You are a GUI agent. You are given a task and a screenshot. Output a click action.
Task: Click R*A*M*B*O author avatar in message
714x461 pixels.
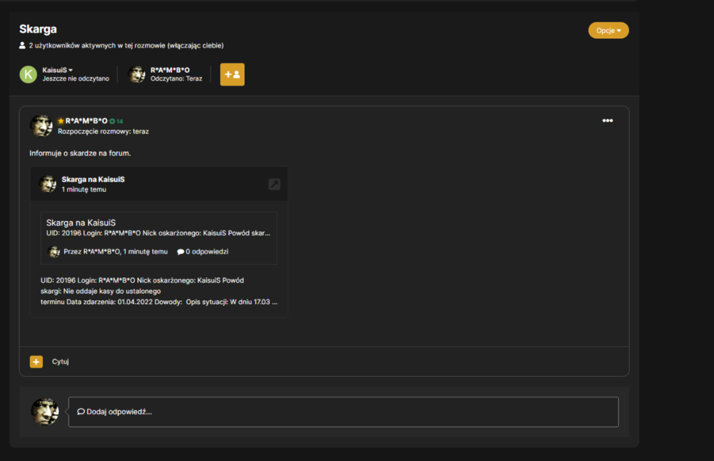point(41,126)
